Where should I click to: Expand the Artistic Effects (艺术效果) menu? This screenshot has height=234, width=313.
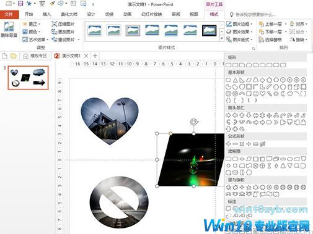pyautogui.click(x=35, y=40)
